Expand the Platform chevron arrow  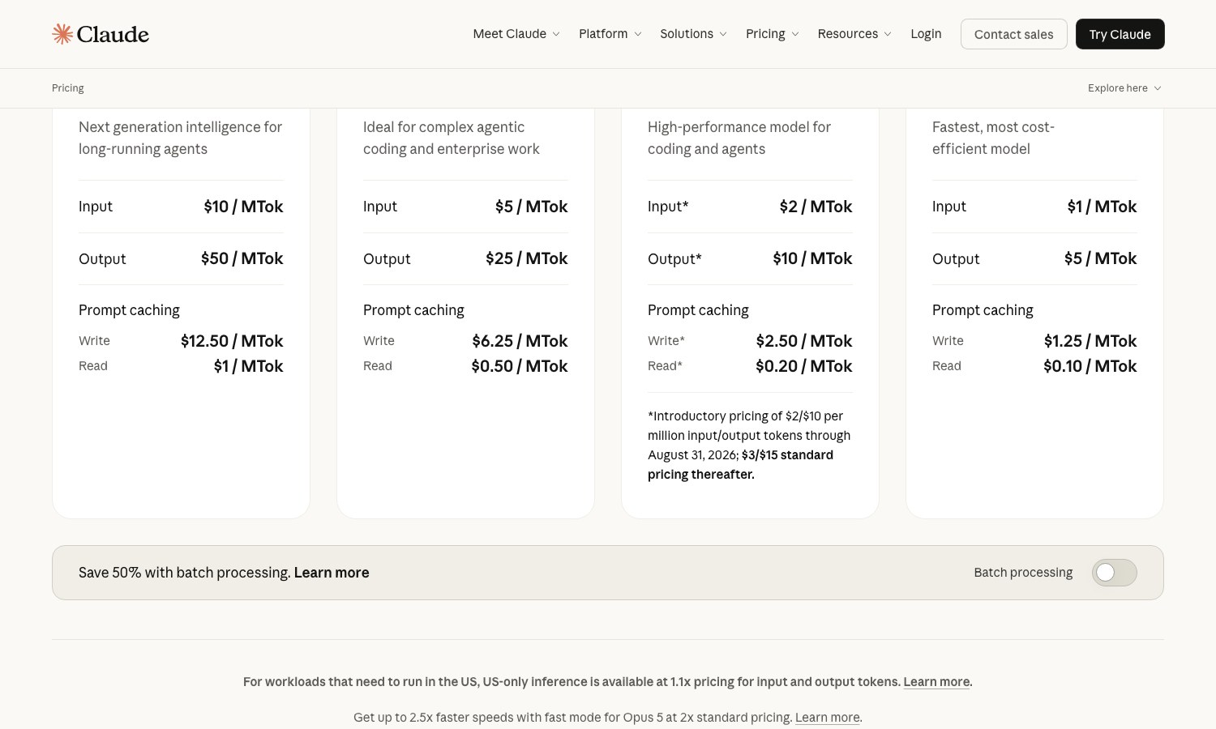point(638,34)
